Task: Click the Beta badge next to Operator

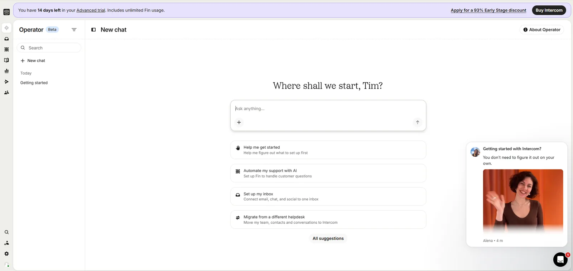Action: pos(52,29)
